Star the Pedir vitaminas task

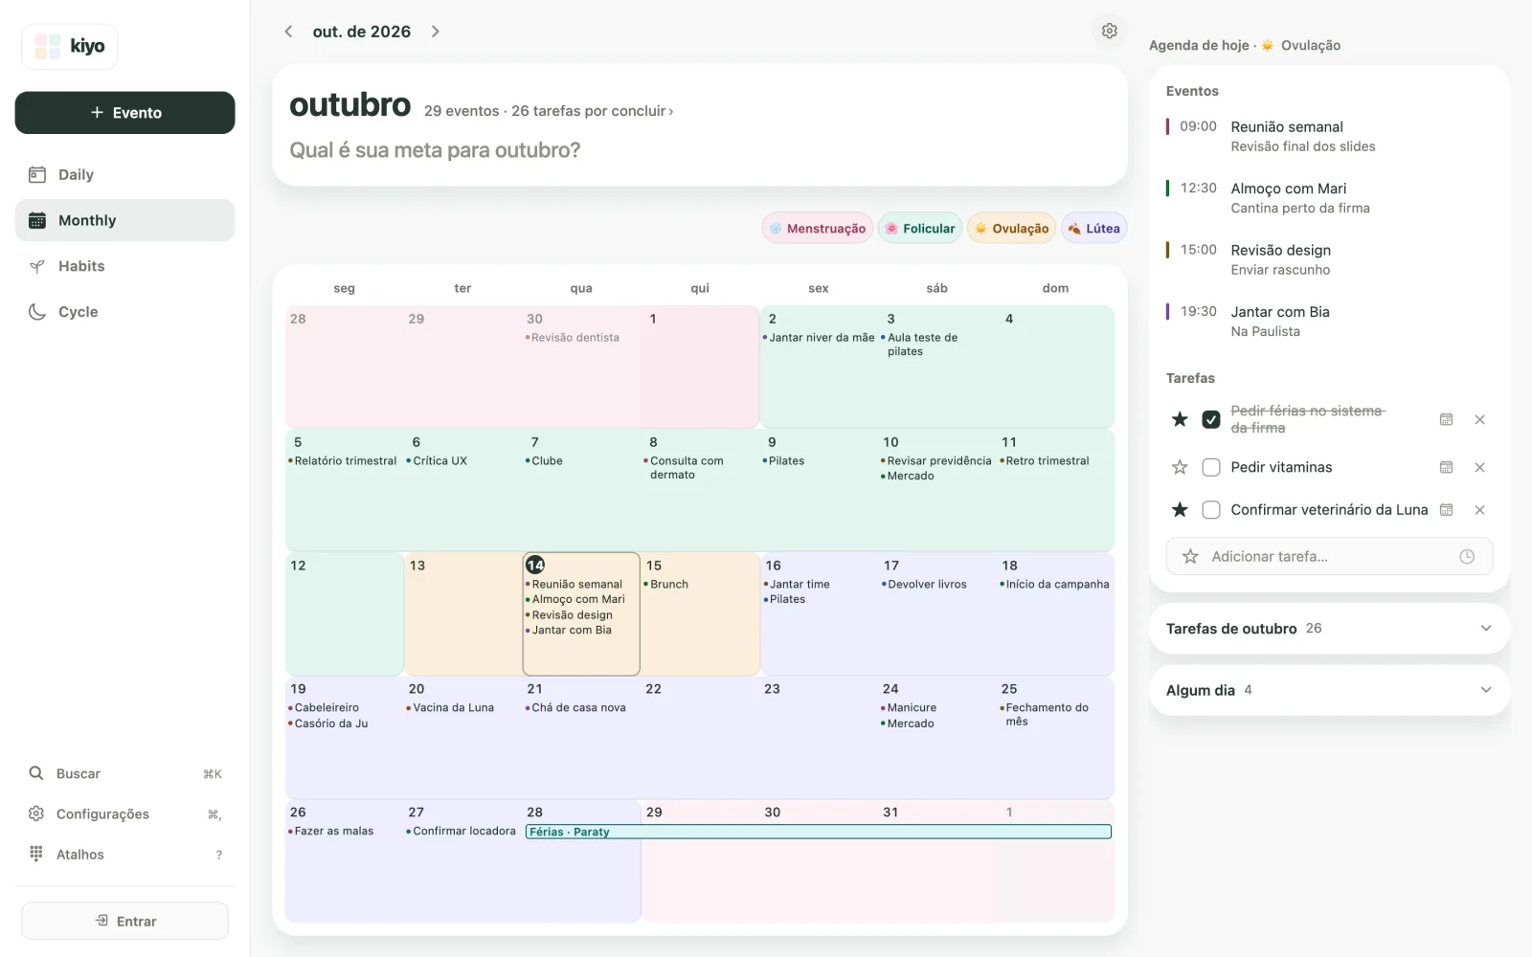[x=1180, y=467]
